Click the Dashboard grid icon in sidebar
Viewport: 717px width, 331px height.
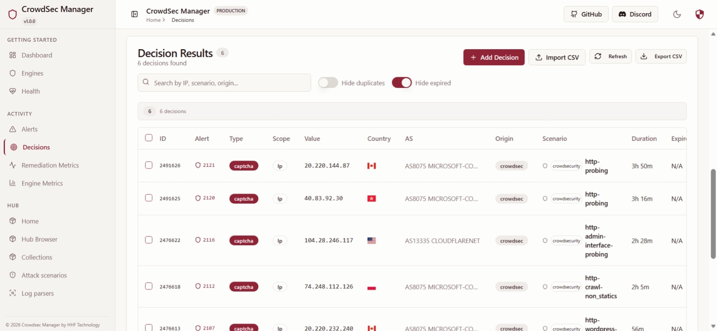point(13,55)
